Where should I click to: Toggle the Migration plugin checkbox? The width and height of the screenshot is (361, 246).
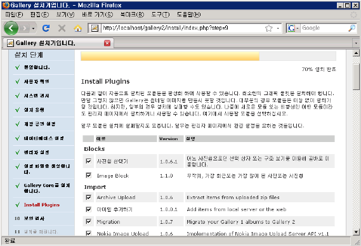(x=88, y=221)
